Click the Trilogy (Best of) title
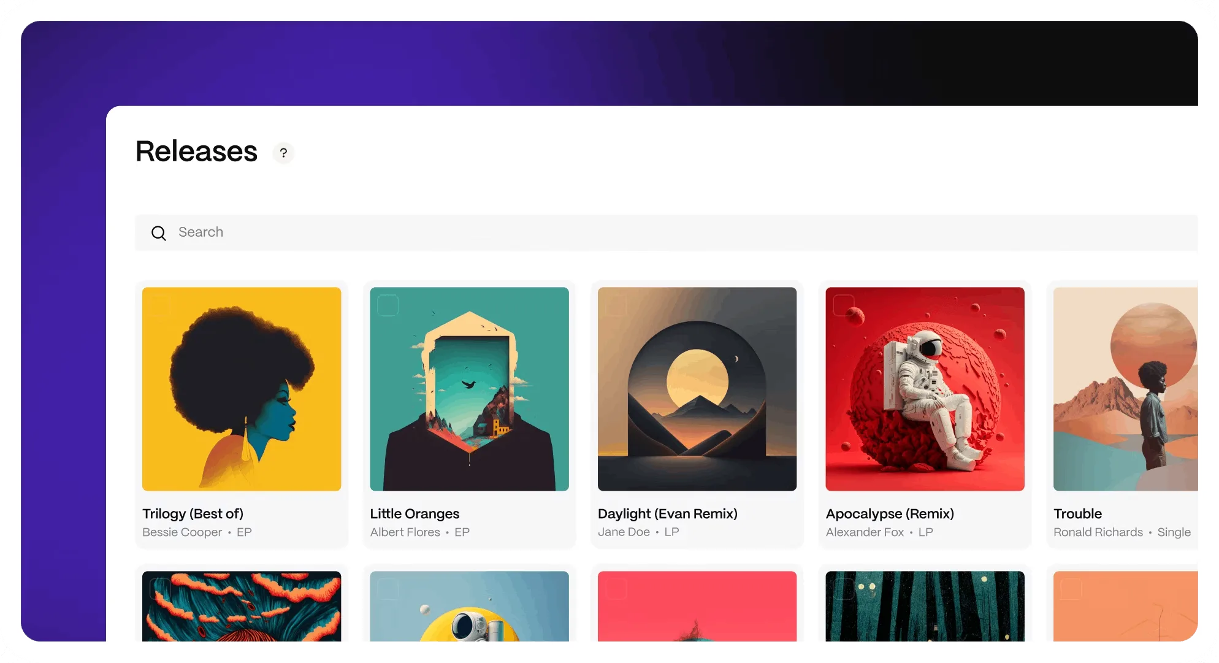The image size is (1219, 663). (x=193, y=514)
